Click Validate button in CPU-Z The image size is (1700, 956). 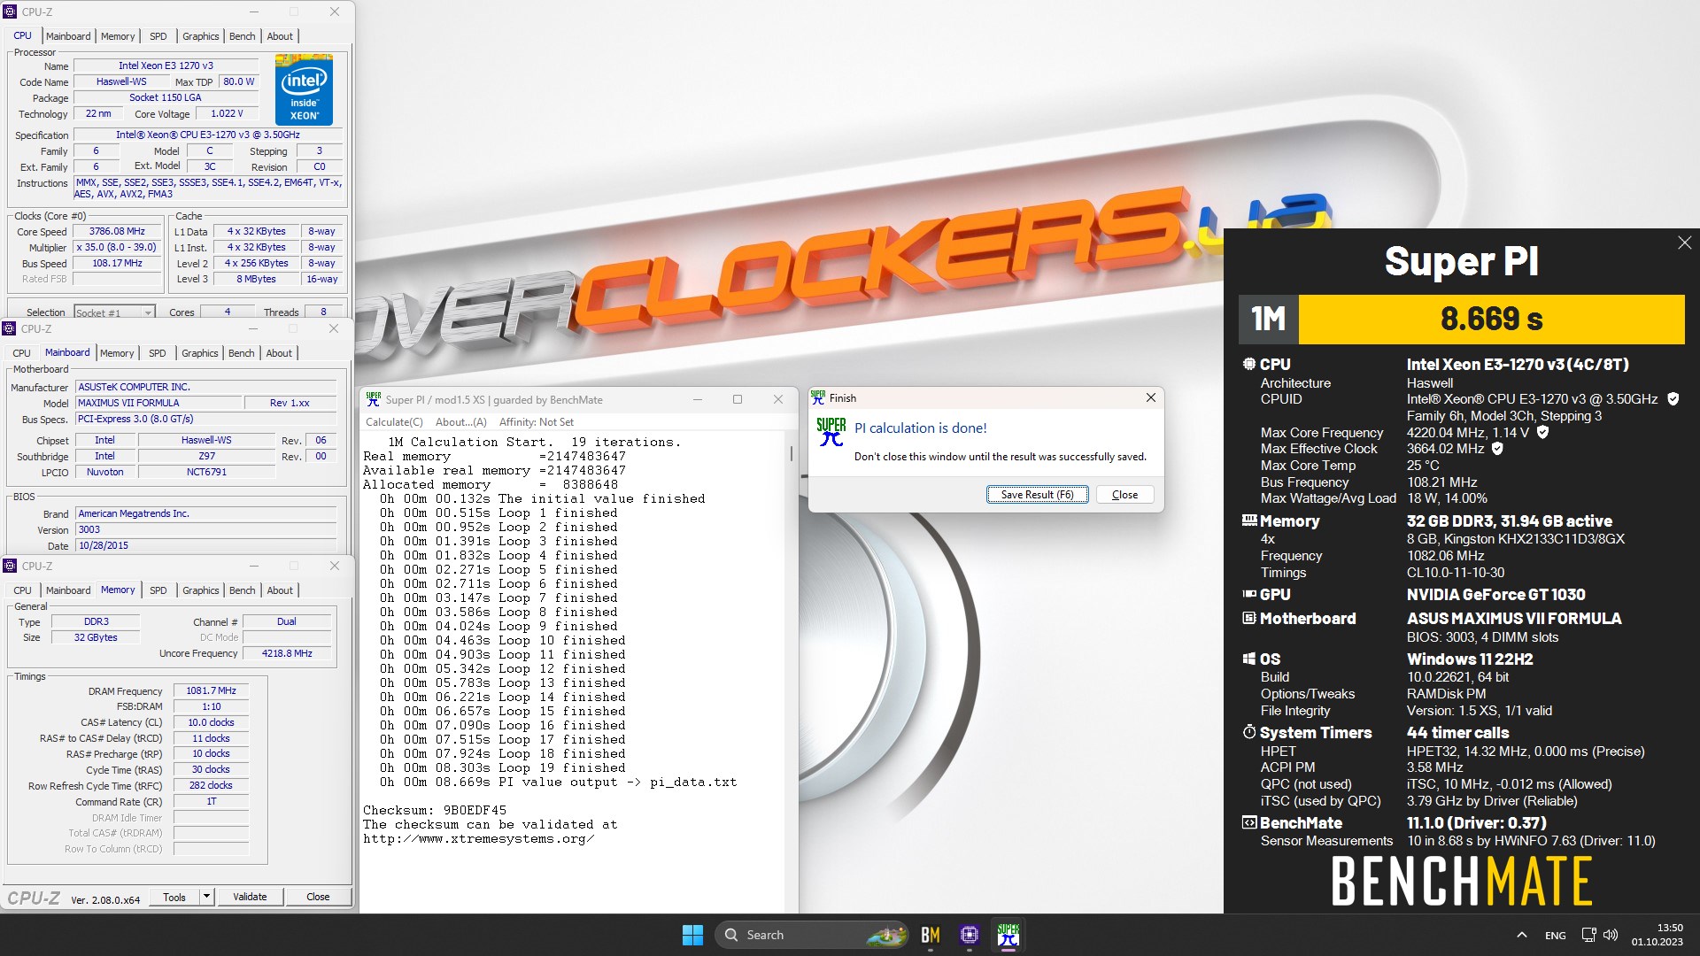point(250,897)
